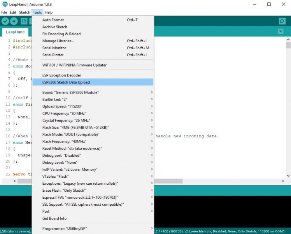Expand VTables Flash submenu
291x234 pixels.
coord(93,177)
